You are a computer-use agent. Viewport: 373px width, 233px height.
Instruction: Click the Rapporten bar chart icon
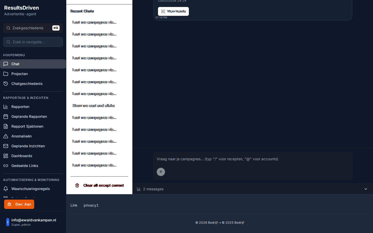coord(5,107)
